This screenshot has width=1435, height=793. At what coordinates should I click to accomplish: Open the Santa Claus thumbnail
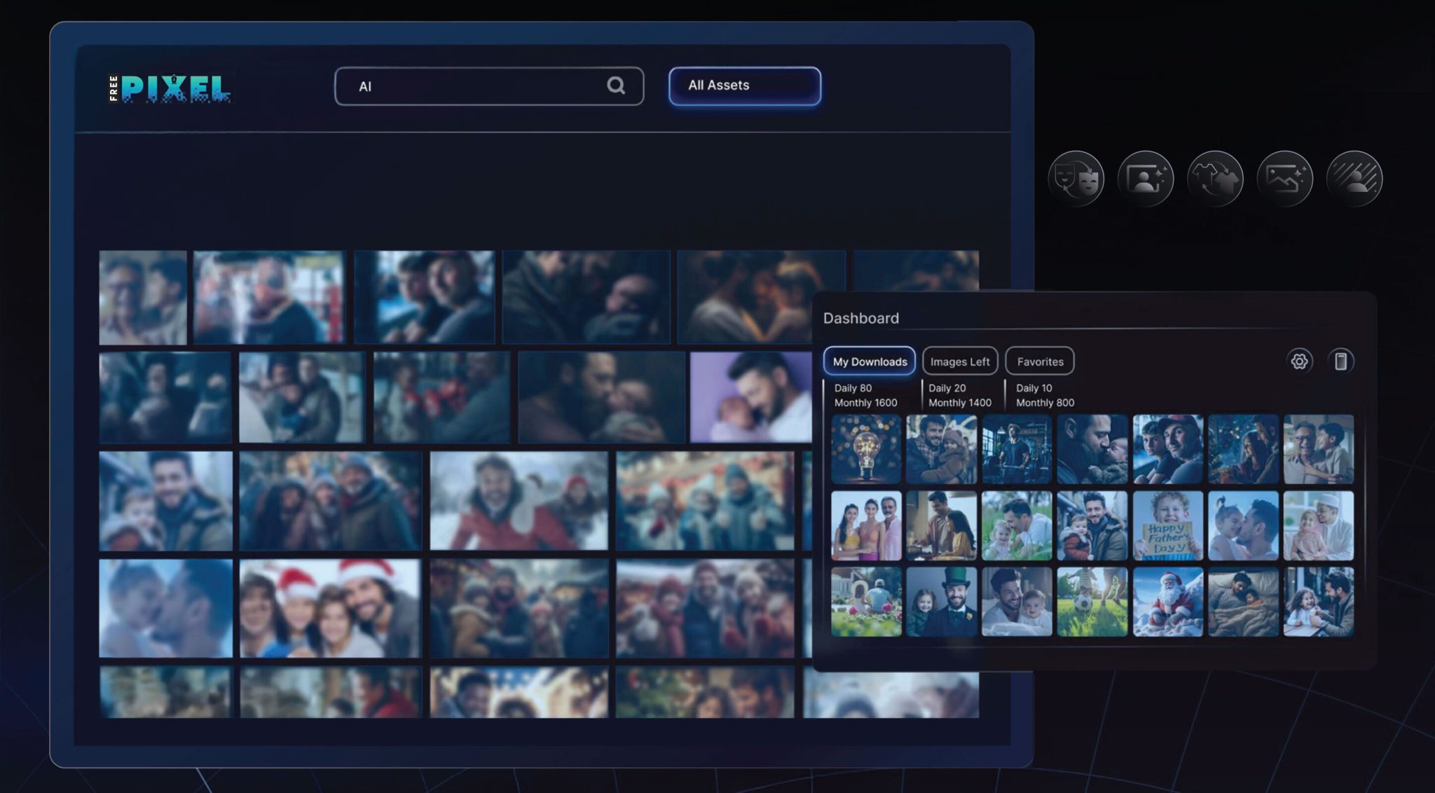1168,602
